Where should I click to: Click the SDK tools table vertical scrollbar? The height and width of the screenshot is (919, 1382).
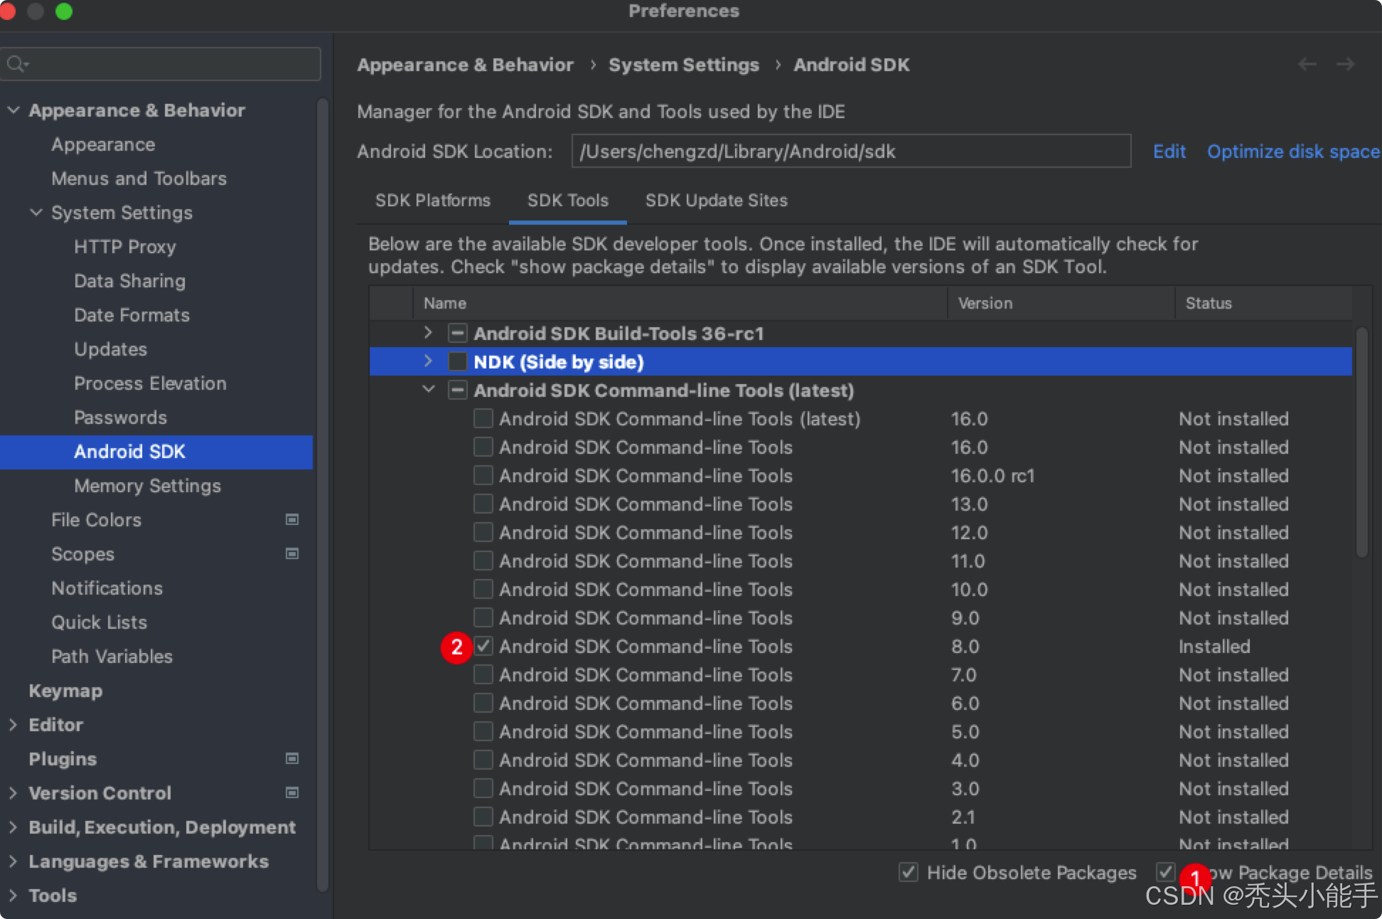[x=1361, y=441]
